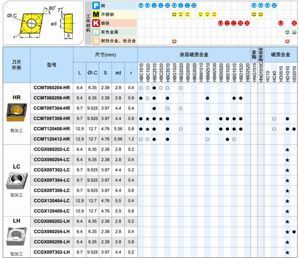Select the LH aluminum insert thumbnail
Viewport: 299px width, 258px height.
tap(16, 236)
